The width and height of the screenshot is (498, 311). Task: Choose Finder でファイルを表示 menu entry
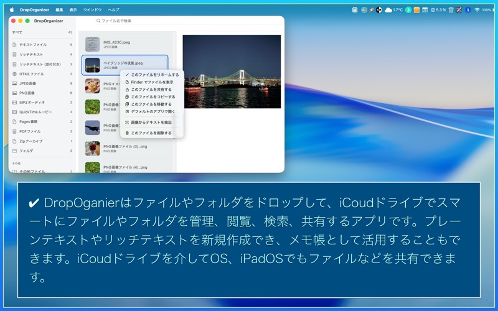click(x=152, y=82)
